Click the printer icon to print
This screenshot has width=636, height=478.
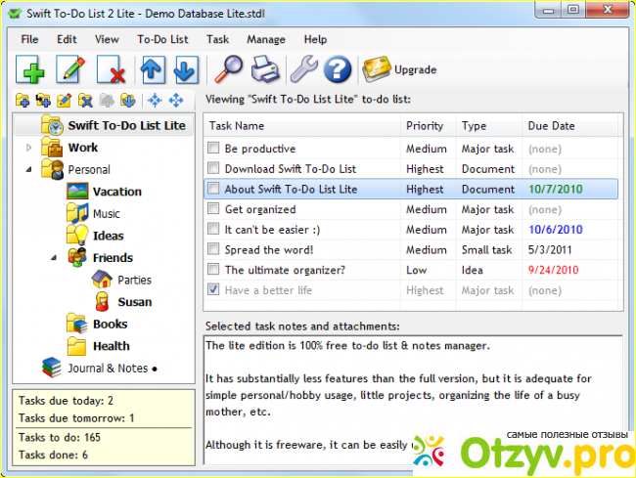click(x=263, y=69)
